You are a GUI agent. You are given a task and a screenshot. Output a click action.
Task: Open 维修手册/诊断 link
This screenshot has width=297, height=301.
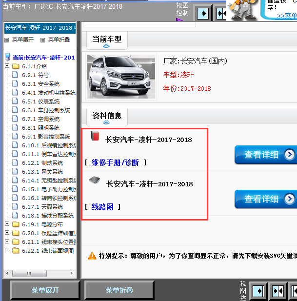[x=115, y=162]
